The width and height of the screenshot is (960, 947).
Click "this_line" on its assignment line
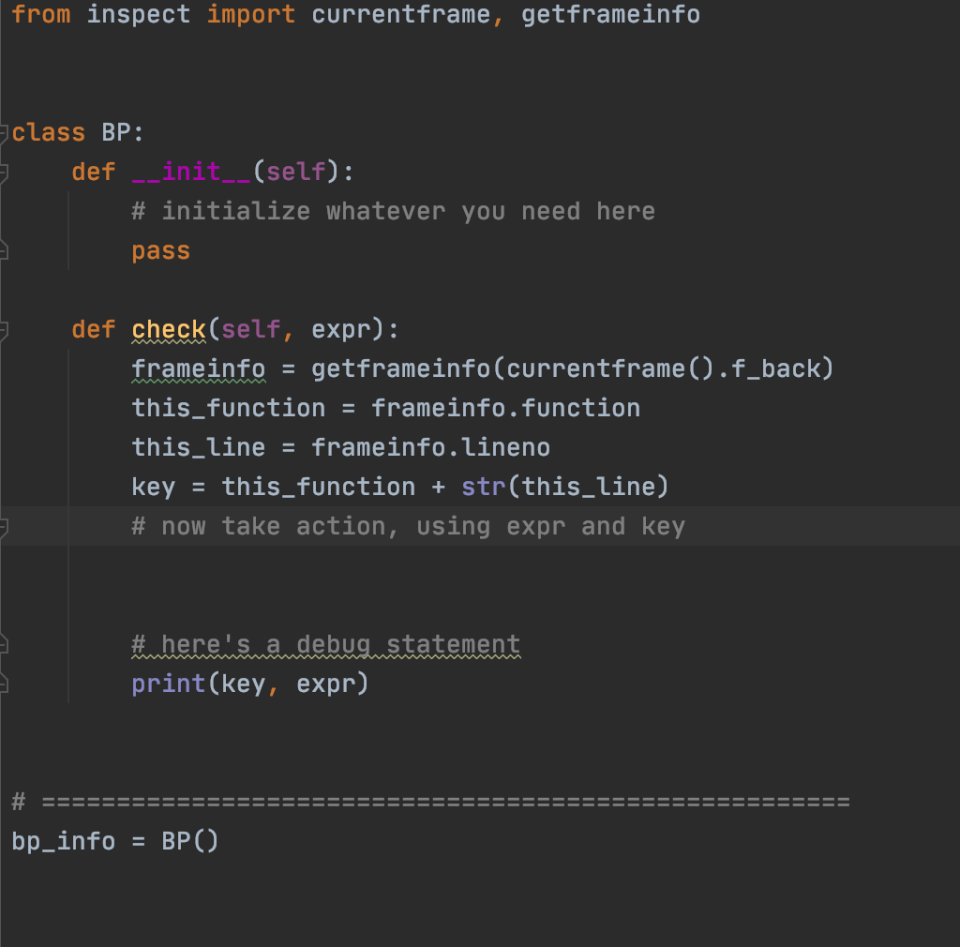199,447
